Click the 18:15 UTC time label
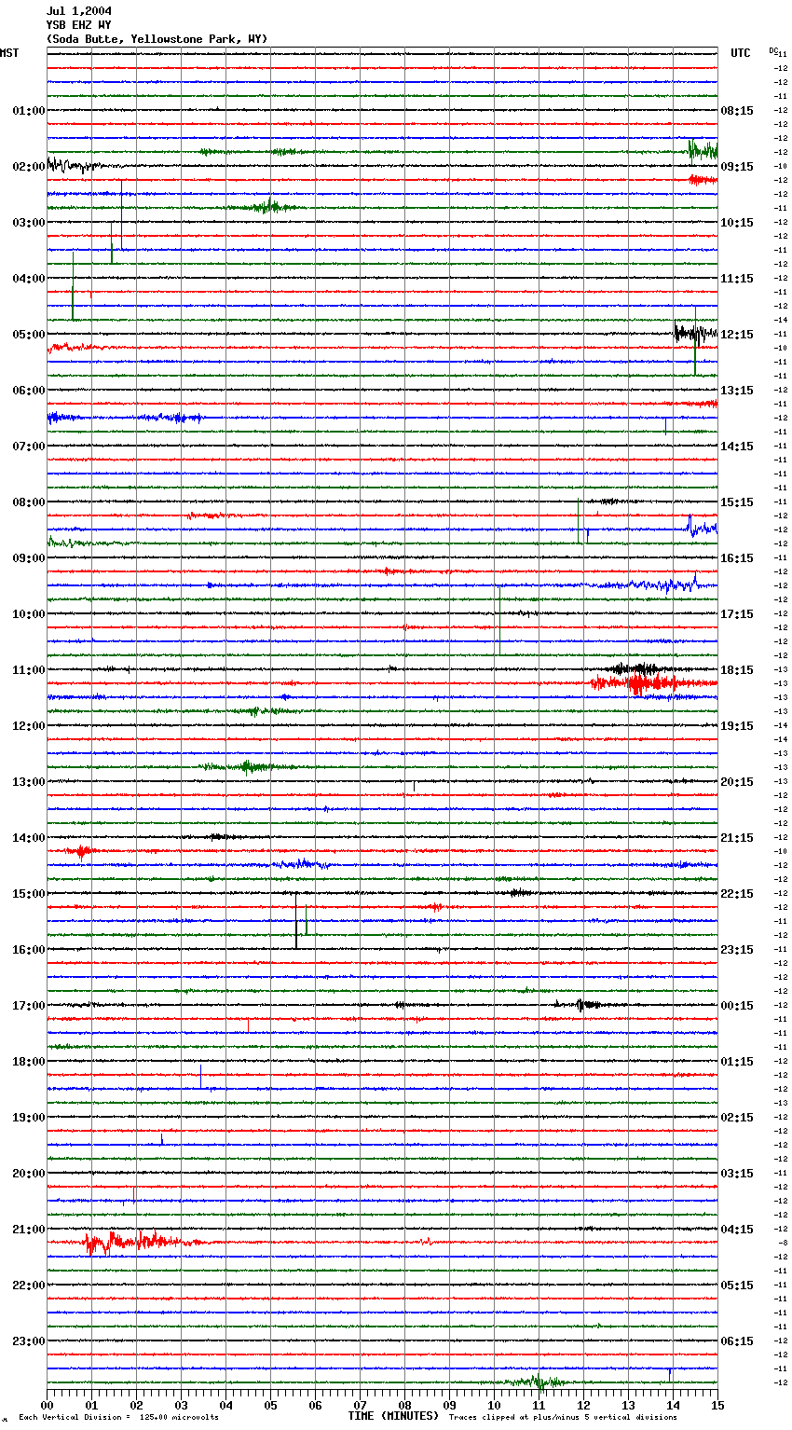Screen dimensions: 792x1430 737,670
